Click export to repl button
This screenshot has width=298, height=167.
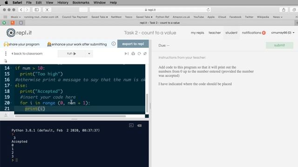(133, 44)
